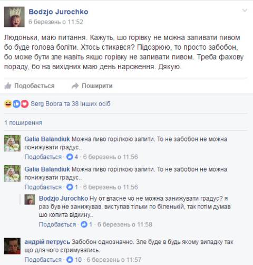Open Galia Balandiuk profile in first comment

click(x=47, y=139)
